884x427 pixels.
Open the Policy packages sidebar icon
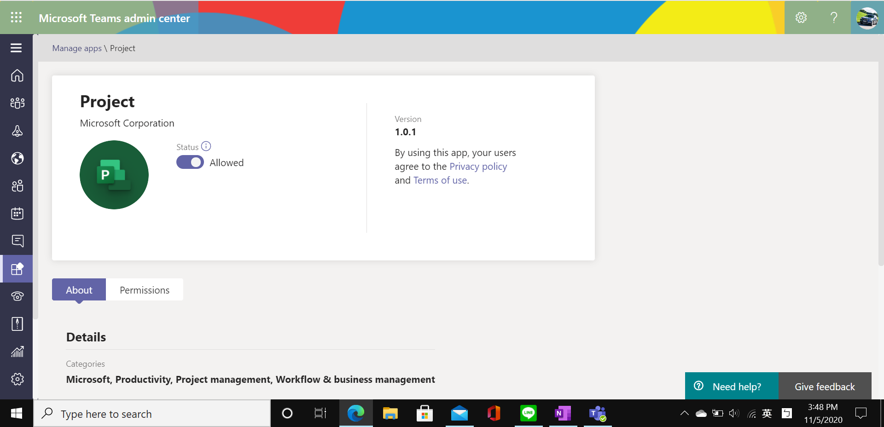tap(17, 324)
